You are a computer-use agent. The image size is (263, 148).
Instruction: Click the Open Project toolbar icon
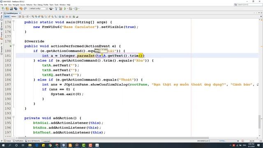[x=12, y=9]
